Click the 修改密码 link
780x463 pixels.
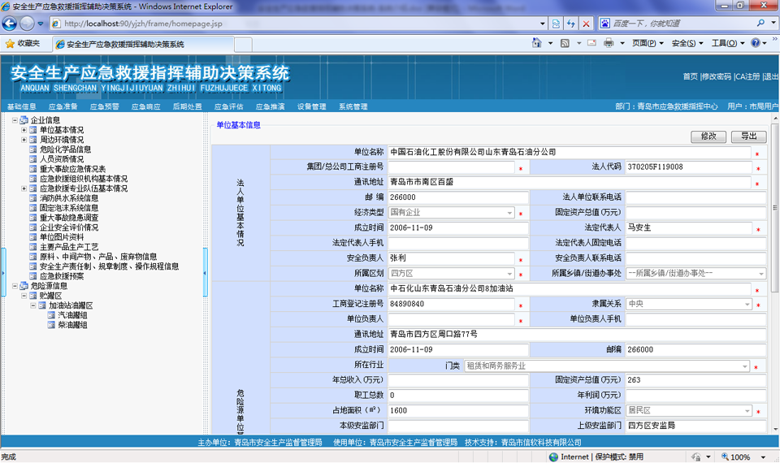tap(716, 76)
